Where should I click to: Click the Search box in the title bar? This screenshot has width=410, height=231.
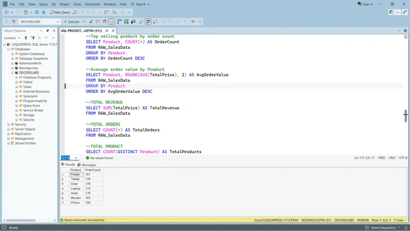tap(140, 4)
